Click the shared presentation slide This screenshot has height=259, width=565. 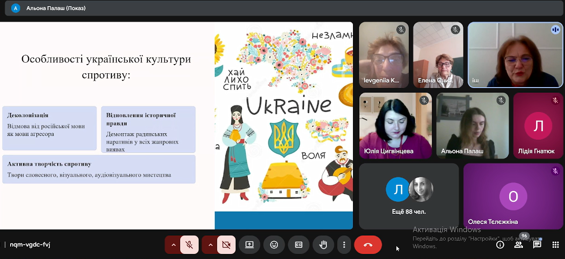point(176,125)
